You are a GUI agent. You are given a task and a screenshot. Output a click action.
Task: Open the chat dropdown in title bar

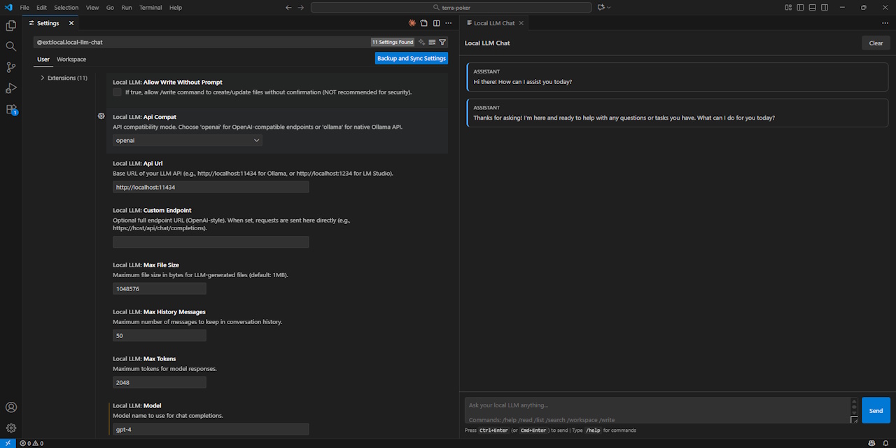point(603,7)
